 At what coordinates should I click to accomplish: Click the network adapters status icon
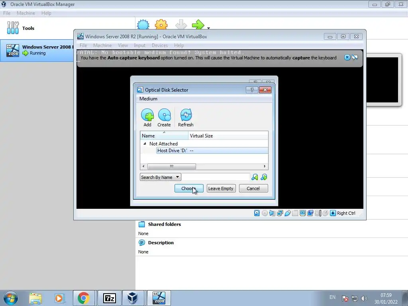click(x=280, y=213)
